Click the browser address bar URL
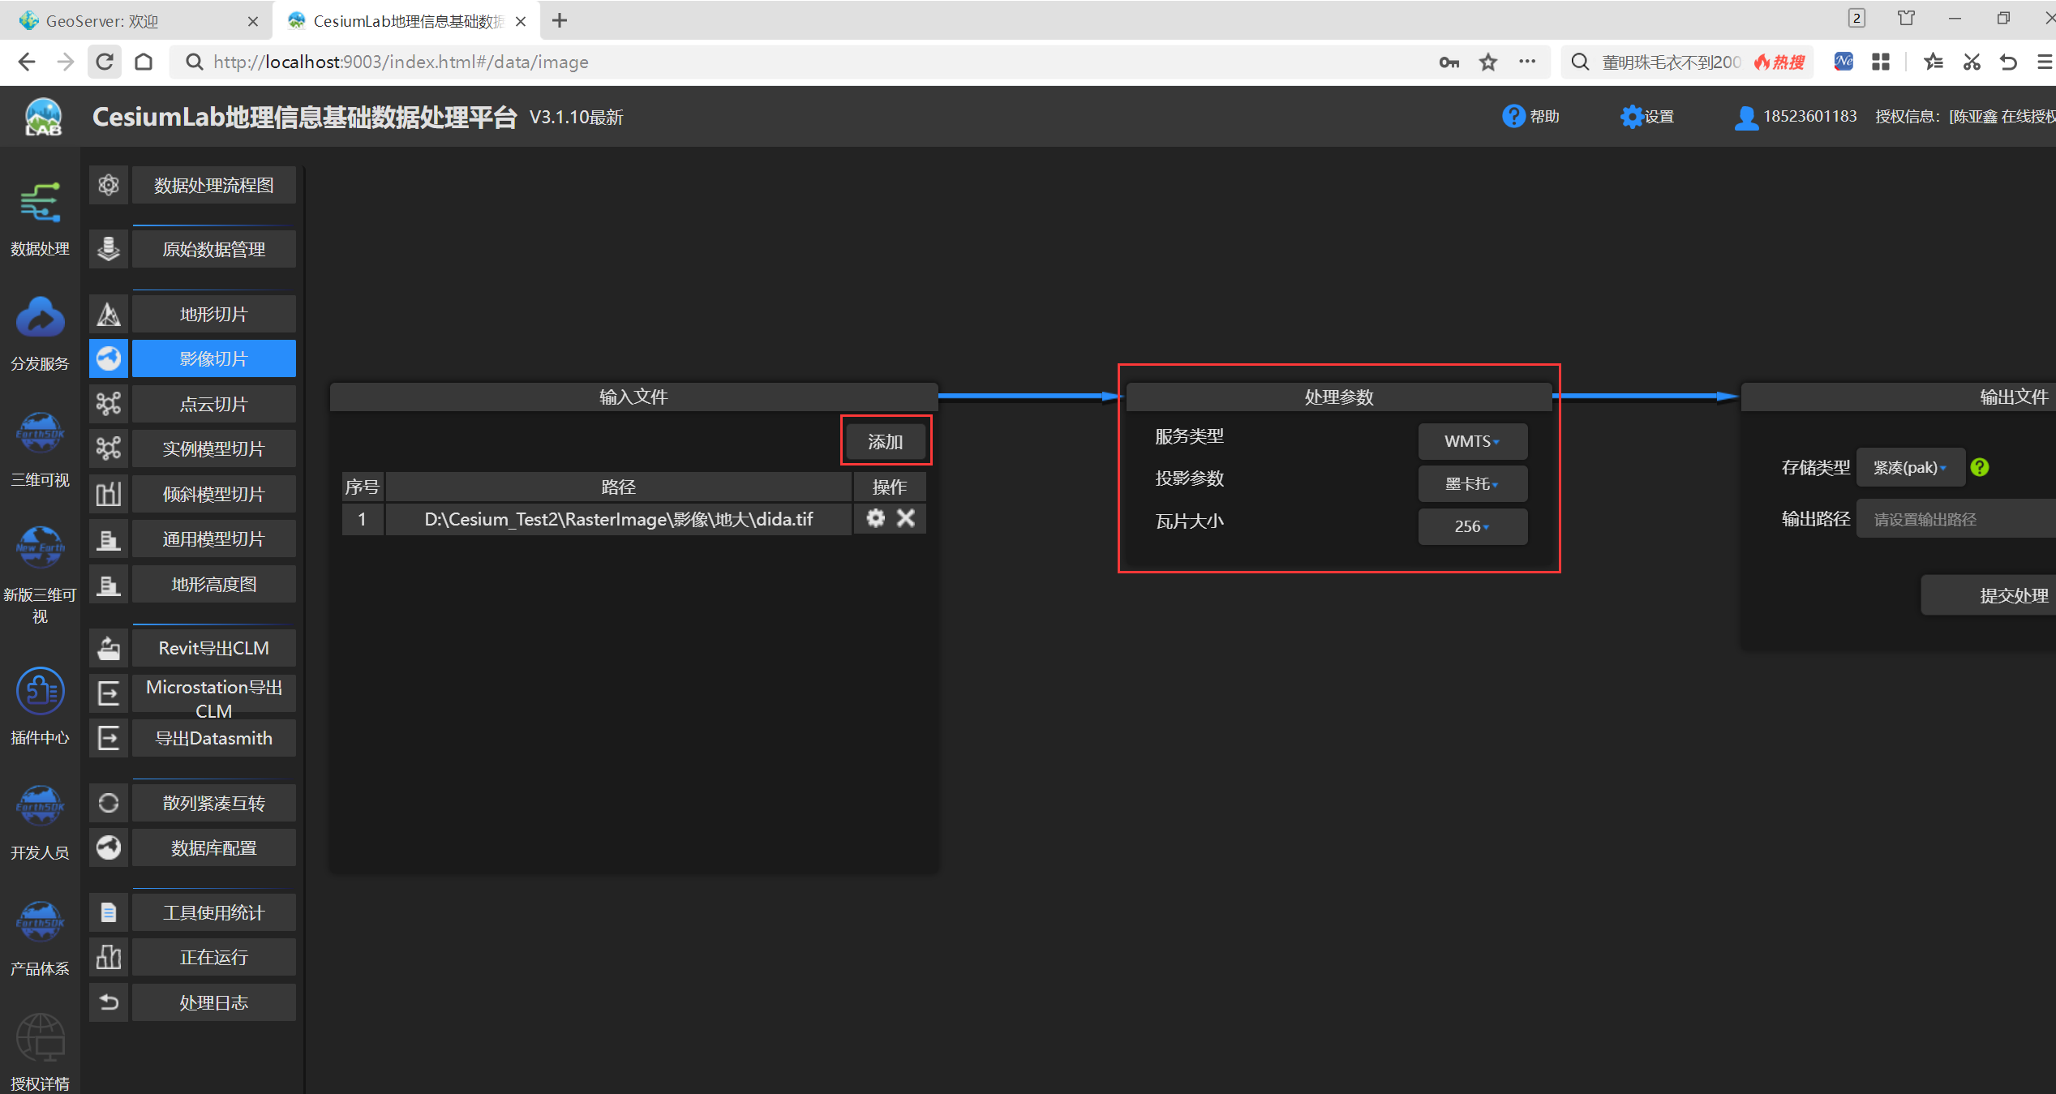Viewport: 2056px width, 1094px height. pyautogui.click(x=401, y=62)
